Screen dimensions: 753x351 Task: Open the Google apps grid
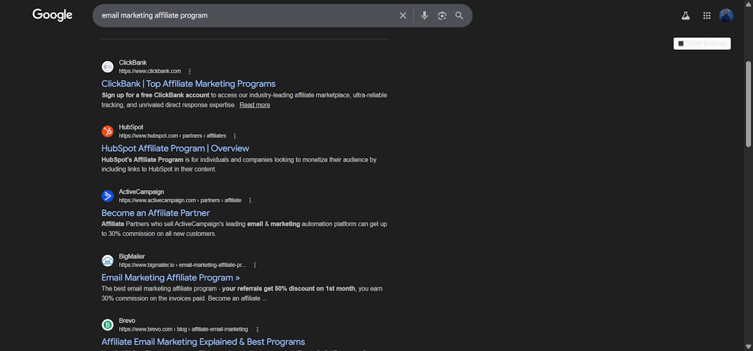pos(707,16)
